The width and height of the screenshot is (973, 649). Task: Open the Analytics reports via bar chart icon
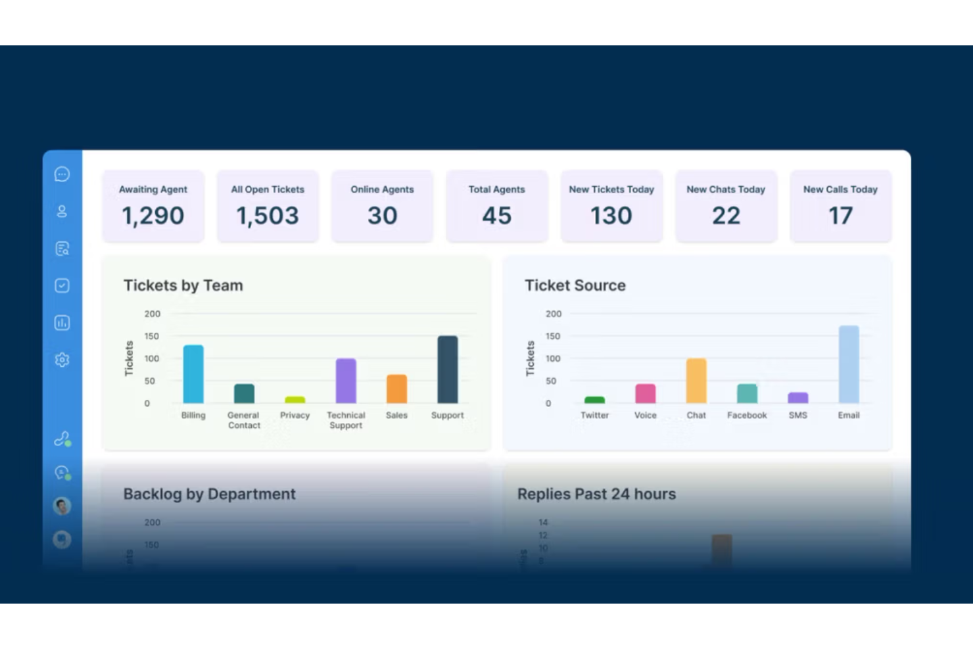pos(62,322)
